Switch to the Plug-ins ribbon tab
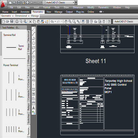The height and width of the screenshot is (138, 138). tap(80, 12)
